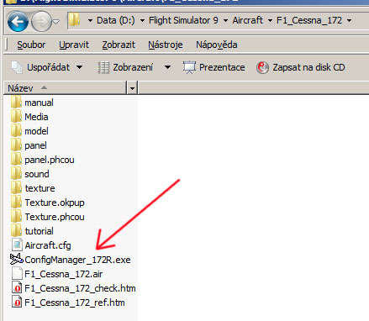Open the Soubor menu
The width and height of the screenshot is (369, 321).
coord(31,45)
